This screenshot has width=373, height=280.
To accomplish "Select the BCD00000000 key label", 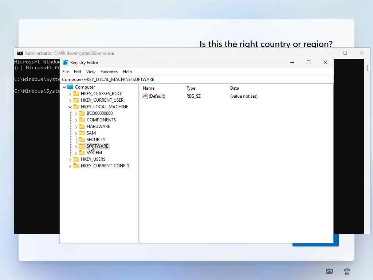I will (x=100, y=113).
